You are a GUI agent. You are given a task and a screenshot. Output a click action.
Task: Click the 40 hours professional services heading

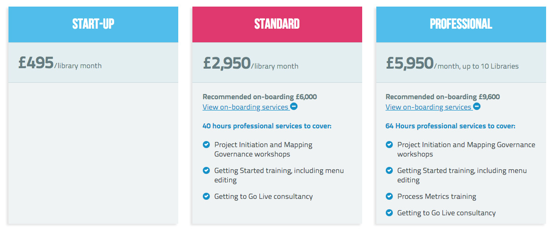point(267,126)
